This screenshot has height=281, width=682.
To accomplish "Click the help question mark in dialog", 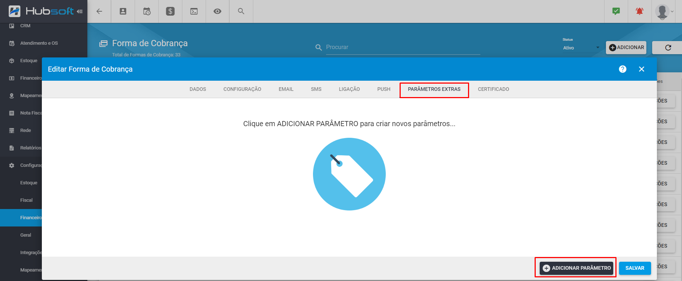I will point(623,69).
